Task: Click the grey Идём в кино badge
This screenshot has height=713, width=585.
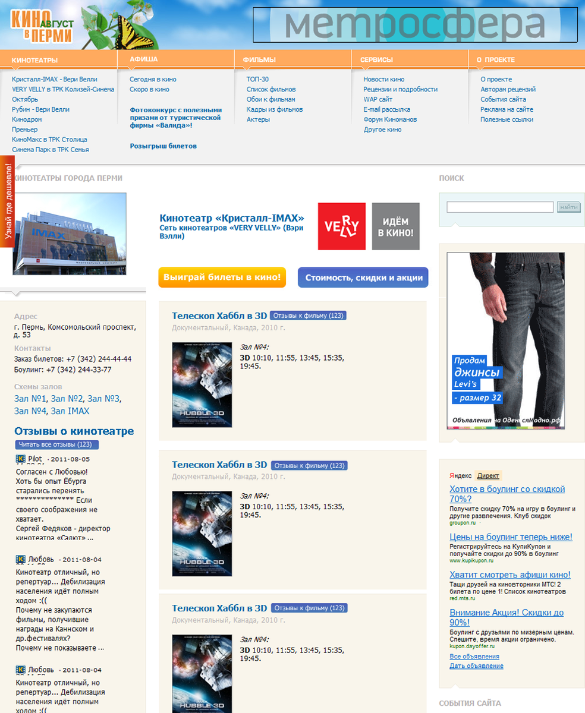Action: pos(396,226)
